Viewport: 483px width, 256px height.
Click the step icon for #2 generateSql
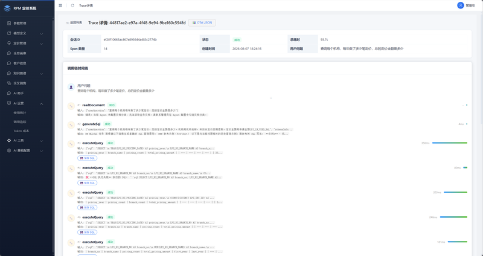[x=71, y=125]
